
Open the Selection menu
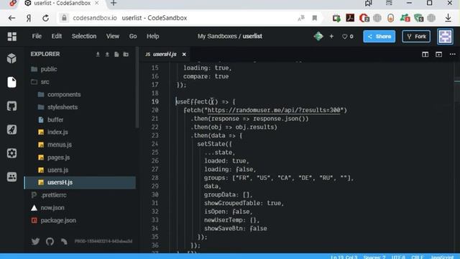point(84,36)
